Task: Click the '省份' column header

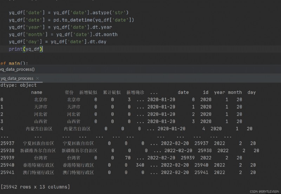Action: pyautogui.click(x=69, y=92)
